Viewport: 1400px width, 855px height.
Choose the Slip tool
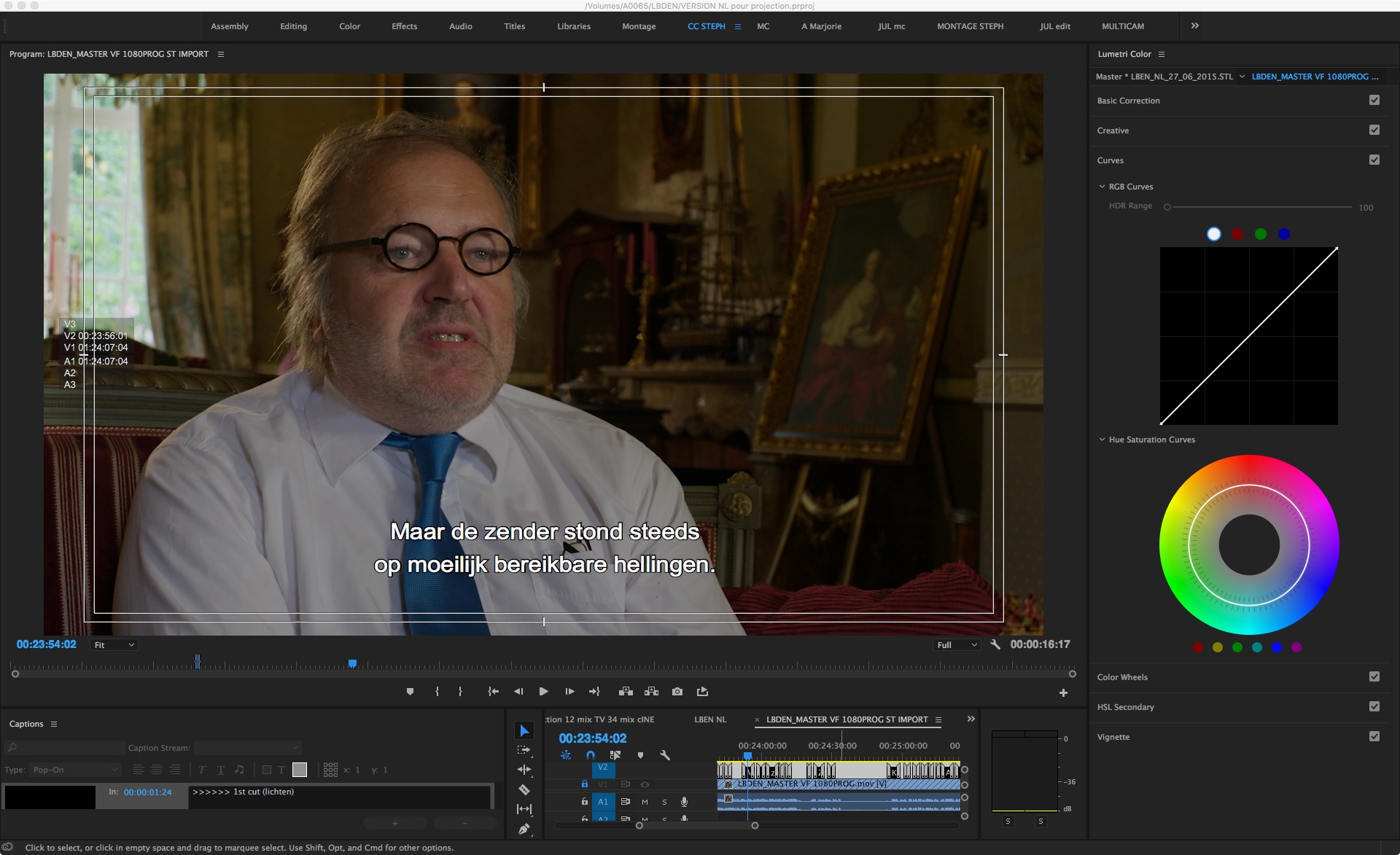point(524,809)
